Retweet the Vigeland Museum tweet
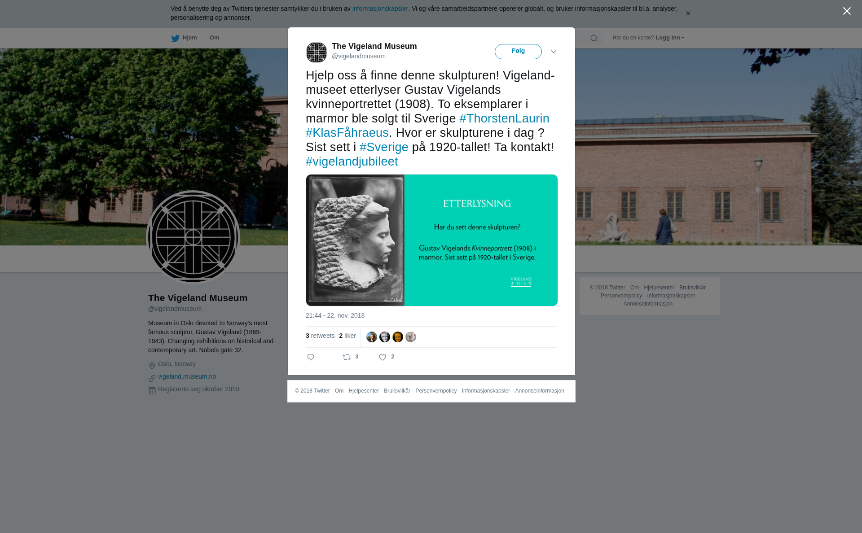This screenshot has width=862, height=533. [347, 357]
